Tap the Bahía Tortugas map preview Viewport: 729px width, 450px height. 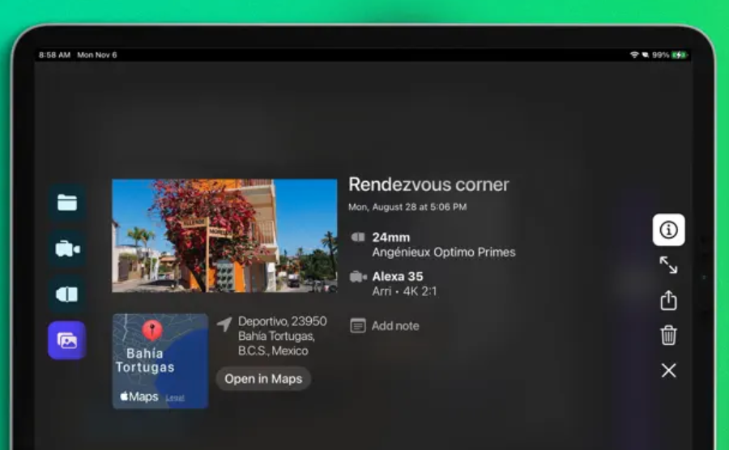(160, 361)
